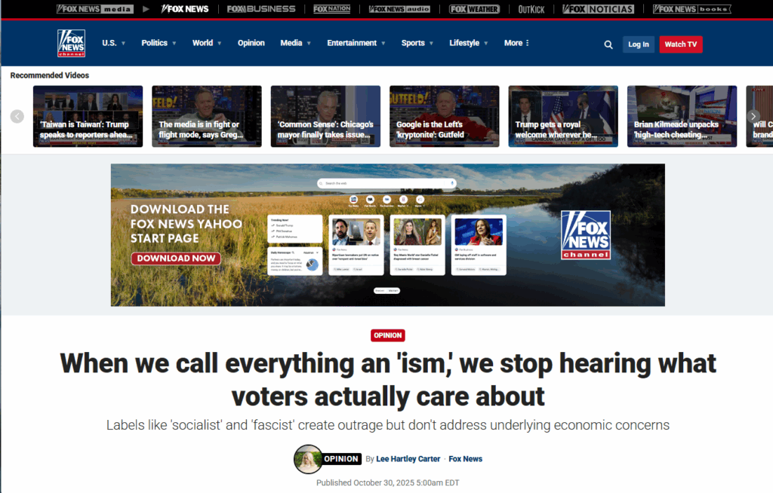Open Fox Nation from the top network bar
The width and height of the screenshot is (773, 493).
pos(332,9)
